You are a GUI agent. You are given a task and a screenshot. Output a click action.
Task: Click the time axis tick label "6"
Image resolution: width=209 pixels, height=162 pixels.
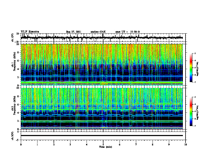pos(120,145)
